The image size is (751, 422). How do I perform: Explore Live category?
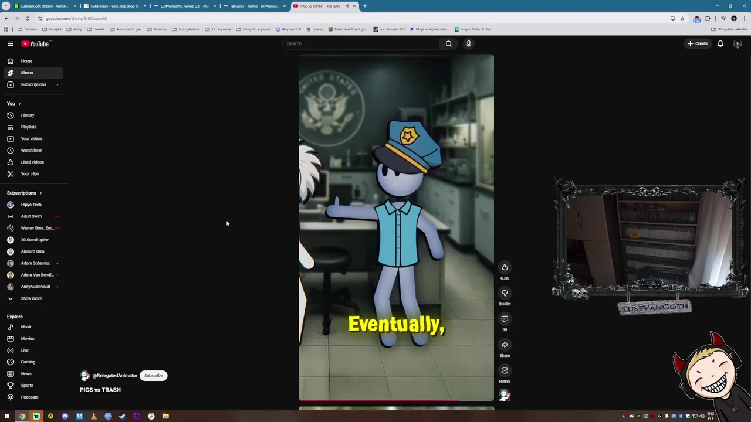[x=33, y=350]
